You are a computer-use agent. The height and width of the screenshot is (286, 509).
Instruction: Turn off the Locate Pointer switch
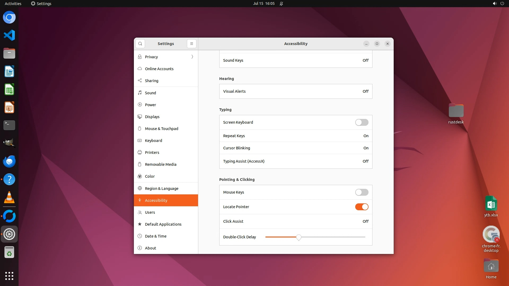[362, 207]
